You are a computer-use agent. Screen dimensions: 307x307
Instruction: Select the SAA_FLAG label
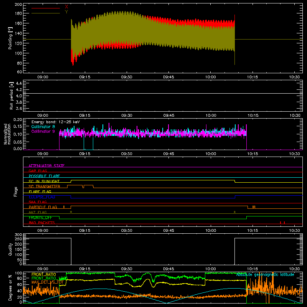point(38,202)
